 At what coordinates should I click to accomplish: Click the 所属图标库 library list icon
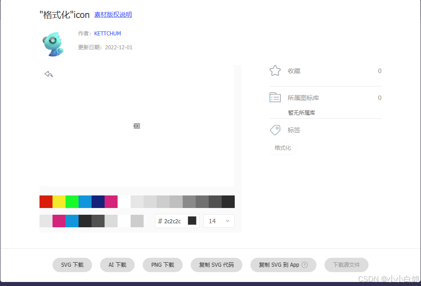click(275, 98)
